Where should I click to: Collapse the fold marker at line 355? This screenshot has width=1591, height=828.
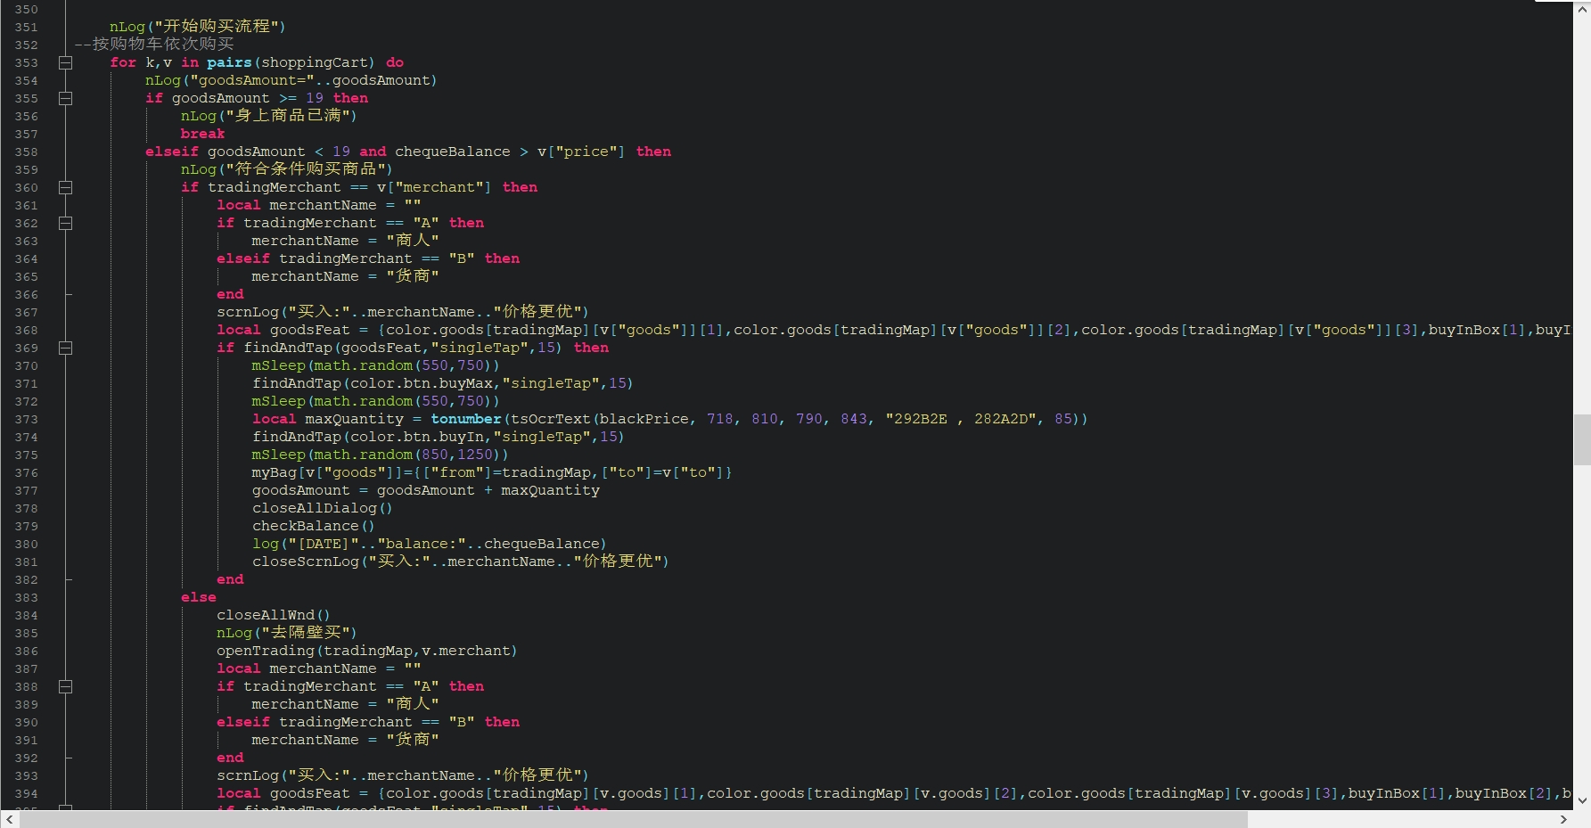tap(65, 98)
